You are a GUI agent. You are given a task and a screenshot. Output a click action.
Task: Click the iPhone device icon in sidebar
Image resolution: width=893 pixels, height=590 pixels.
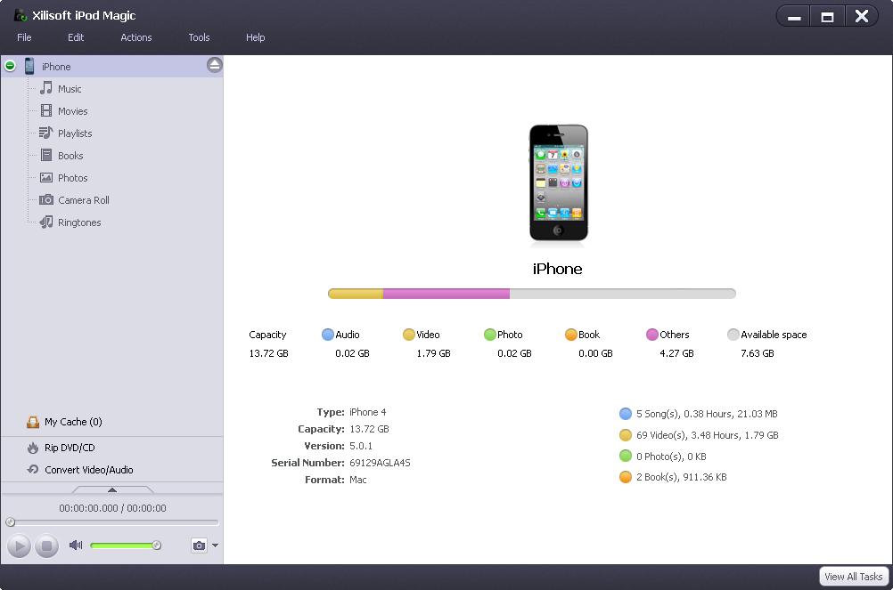(29, 66)
